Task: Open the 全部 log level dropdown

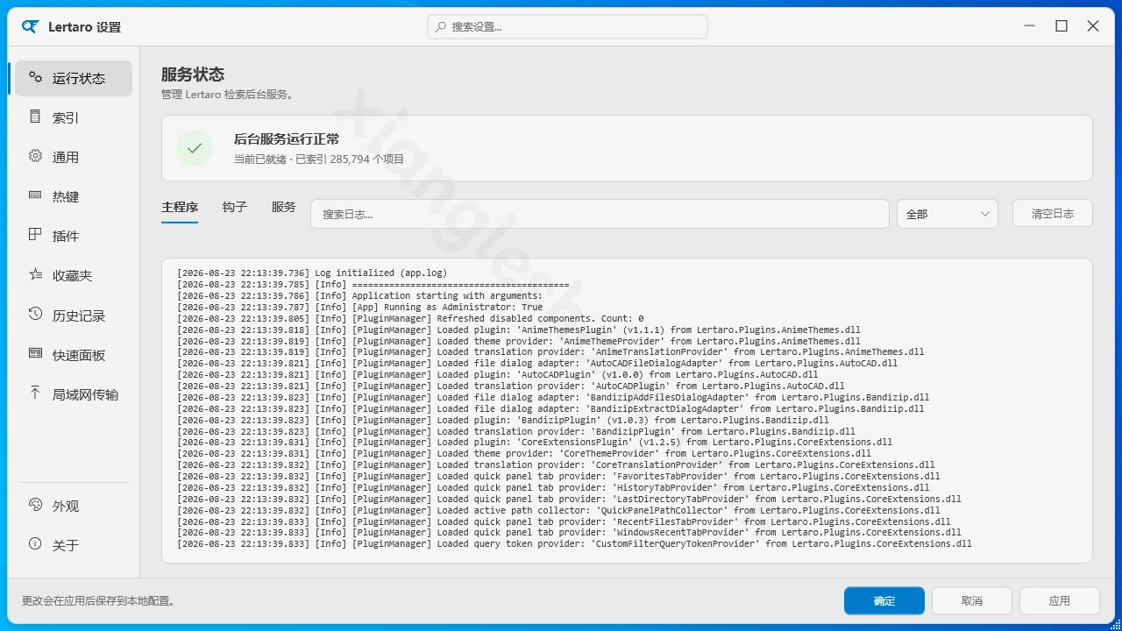Action: point(948,214)
